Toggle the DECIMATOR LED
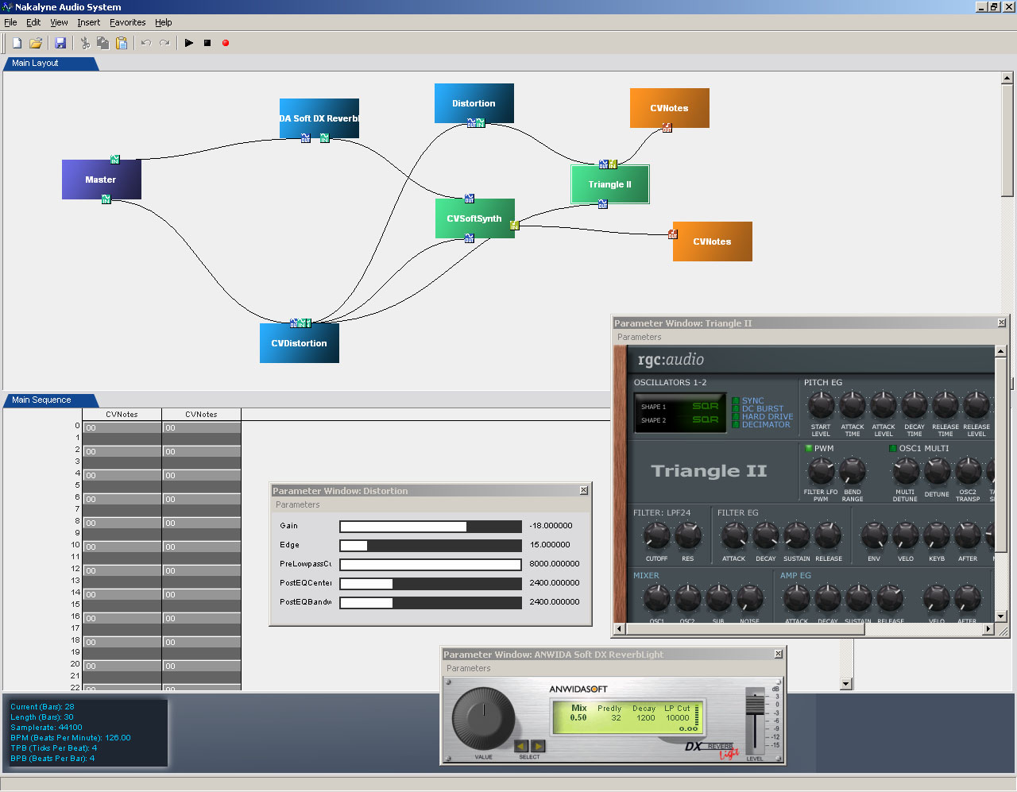 [x=736, y=425]
